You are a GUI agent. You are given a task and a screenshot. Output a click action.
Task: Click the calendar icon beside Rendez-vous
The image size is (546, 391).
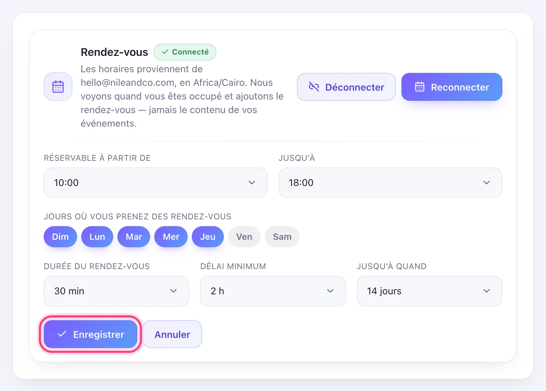(x=58, y=86)
